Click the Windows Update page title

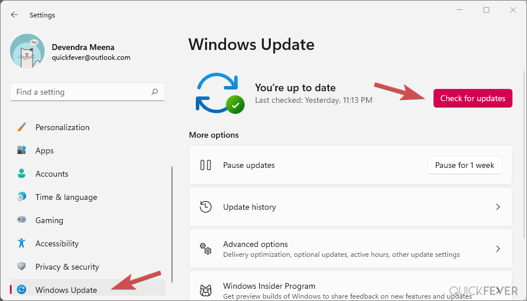pyautogui.click(x=252, y=44)
